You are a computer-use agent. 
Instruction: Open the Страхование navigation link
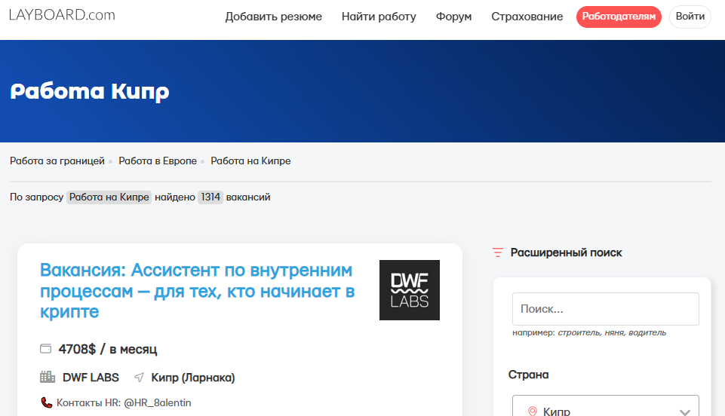click(527, 17)
